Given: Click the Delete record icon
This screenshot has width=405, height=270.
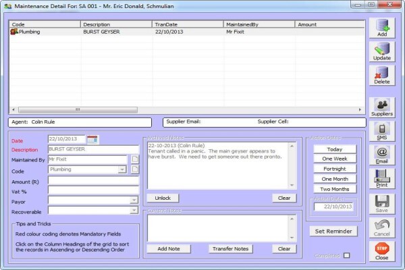Looking at the screenshot, I should point(382,75).
